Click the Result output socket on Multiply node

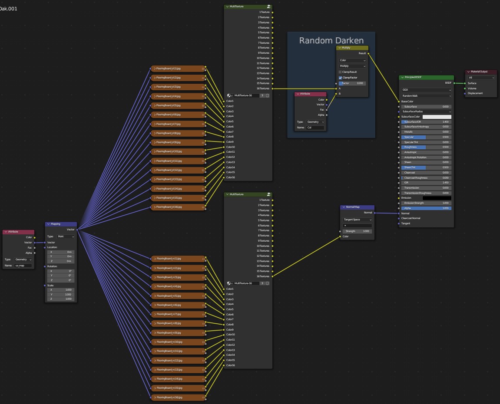369,53
